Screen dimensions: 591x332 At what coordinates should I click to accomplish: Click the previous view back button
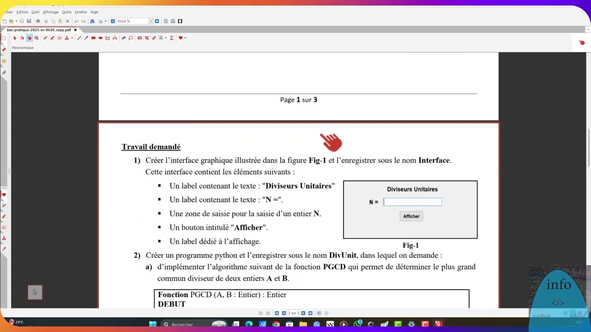(319, 313)
